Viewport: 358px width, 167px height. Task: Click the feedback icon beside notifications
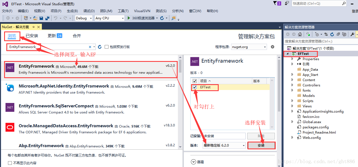pyautogui.click(x=287, y=3)
